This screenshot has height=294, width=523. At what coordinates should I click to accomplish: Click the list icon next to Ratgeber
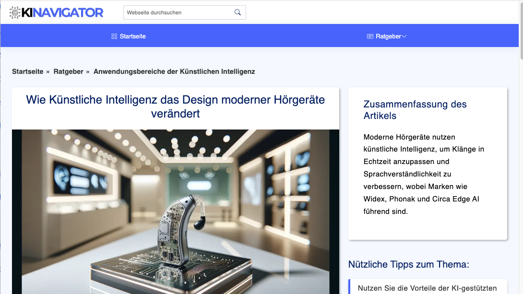pos(370,36)
